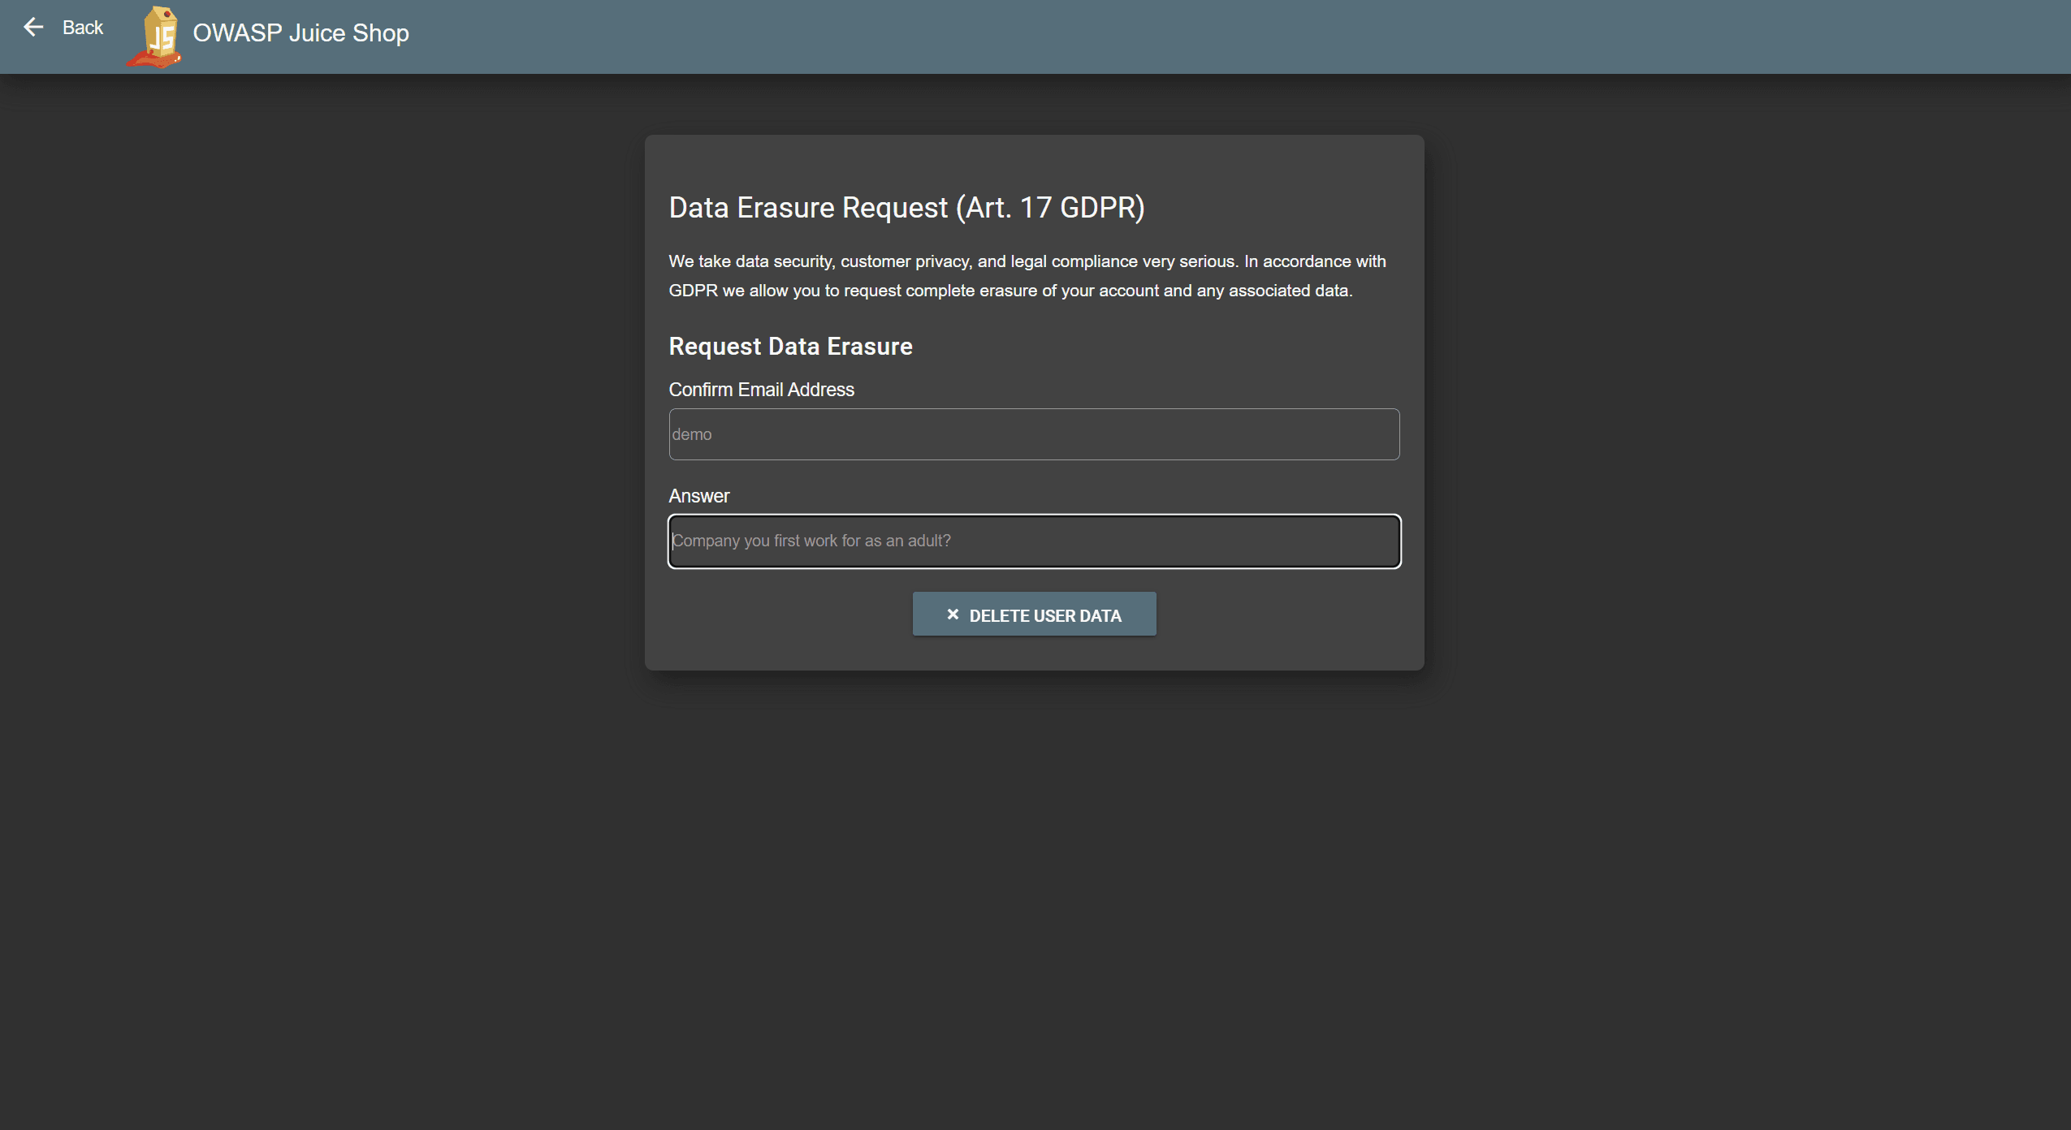Click blank card space beside the delete button
The image size is (2071, 1130).
1283,615
